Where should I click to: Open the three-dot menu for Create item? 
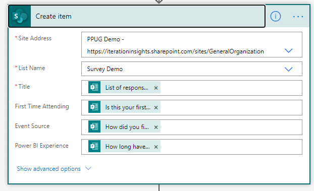click(298, 17)
